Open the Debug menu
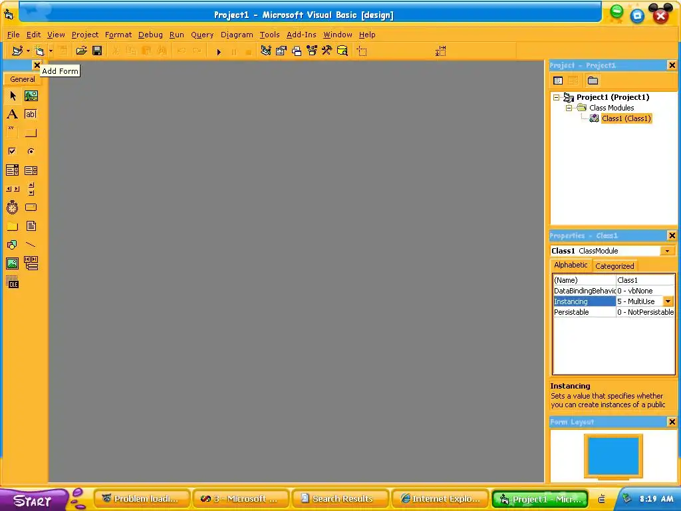Image resolution: width=681 pixels, height=511 pixels. coord(150,35)
